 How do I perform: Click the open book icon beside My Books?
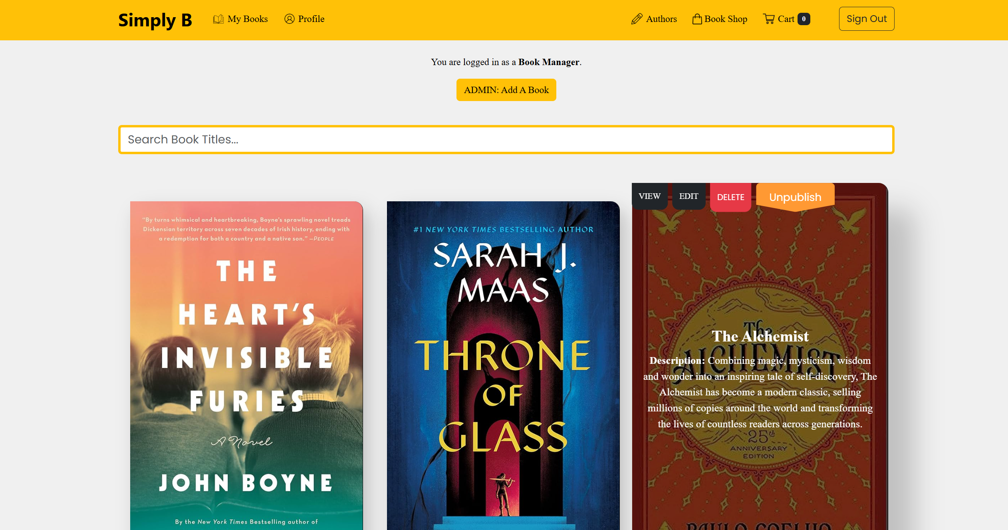pyautogui.click(x=218, y=19)
